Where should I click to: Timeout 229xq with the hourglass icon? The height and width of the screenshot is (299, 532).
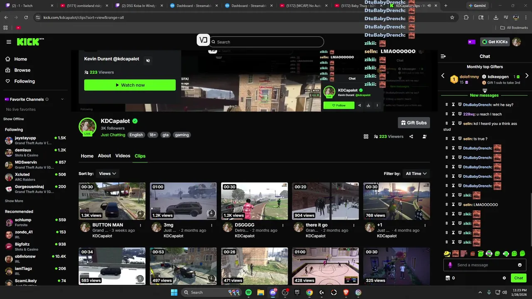(453, 114)
